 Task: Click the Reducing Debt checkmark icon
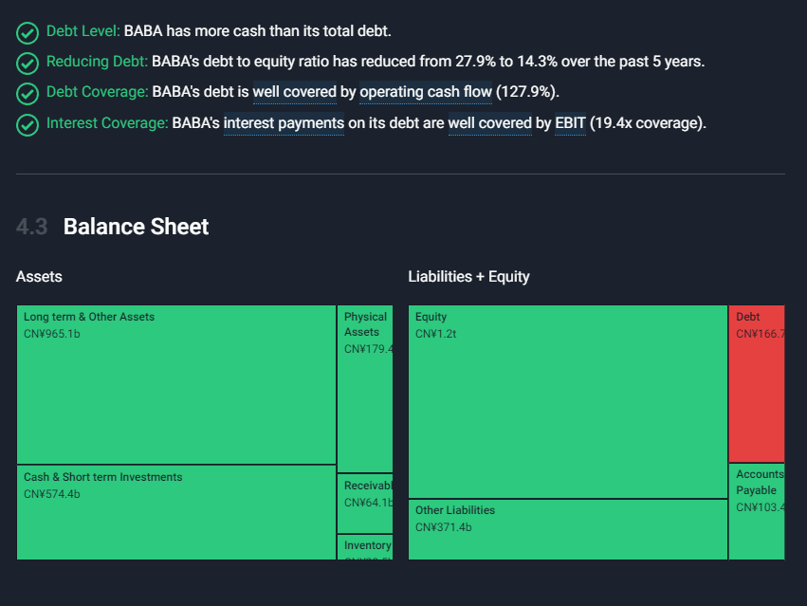click(x=28, y=63)
